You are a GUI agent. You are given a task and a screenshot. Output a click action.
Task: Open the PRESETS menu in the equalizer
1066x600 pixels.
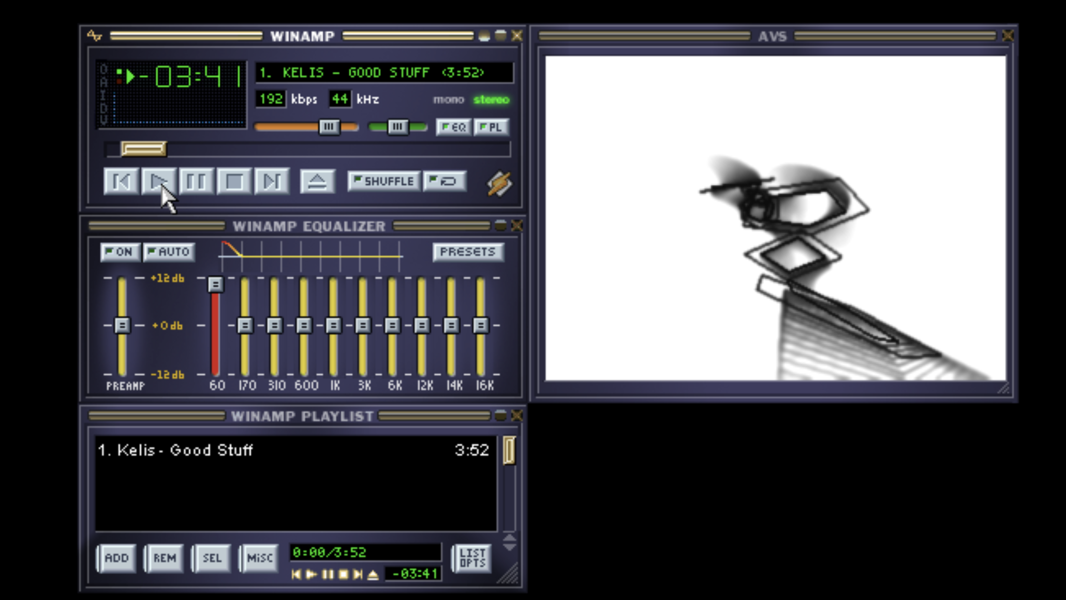(467, 252)
